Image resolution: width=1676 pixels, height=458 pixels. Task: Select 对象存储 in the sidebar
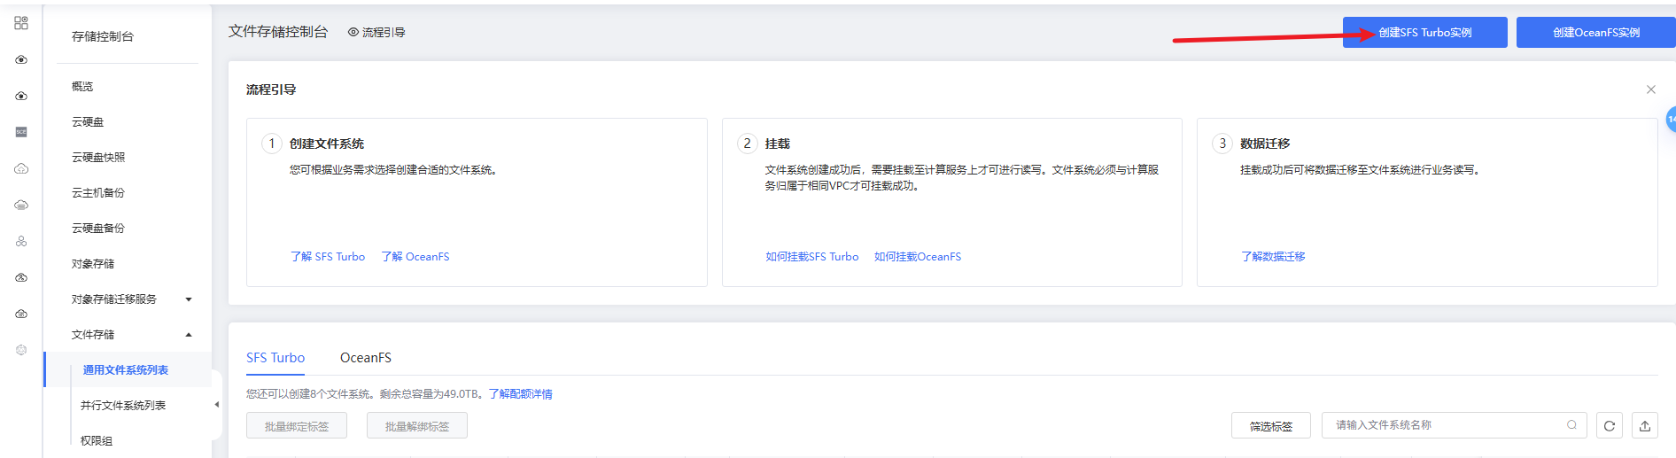(93, 263)
